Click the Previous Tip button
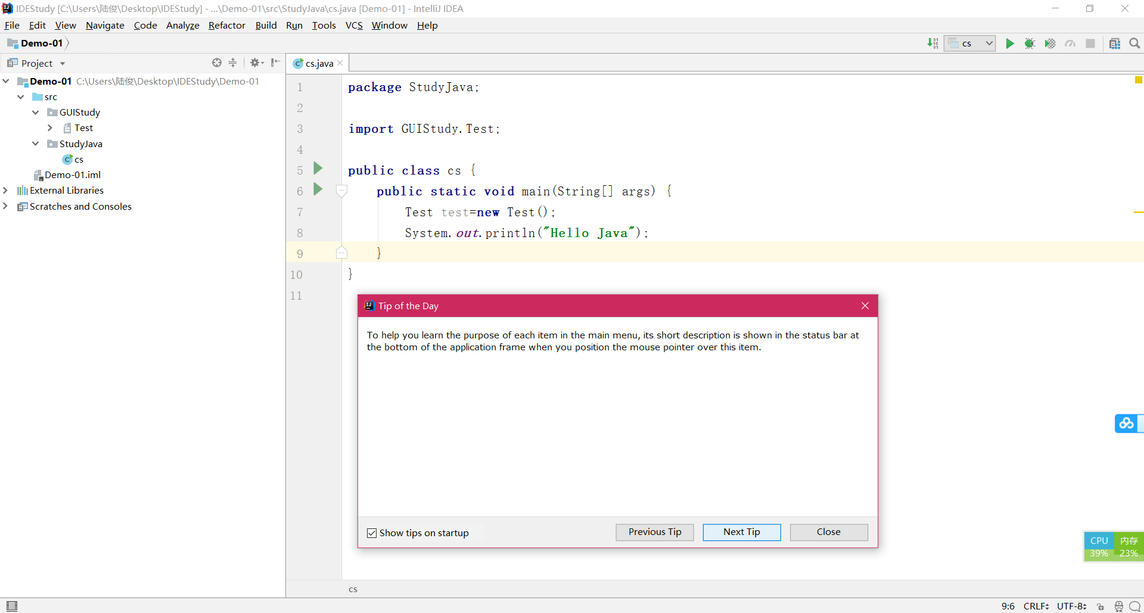 click(x=655, y=532)
